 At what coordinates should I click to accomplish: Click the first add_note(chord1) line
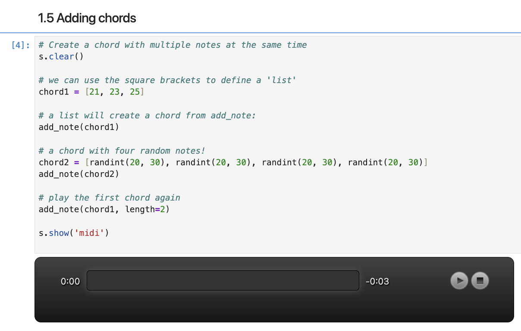point(79,127)
